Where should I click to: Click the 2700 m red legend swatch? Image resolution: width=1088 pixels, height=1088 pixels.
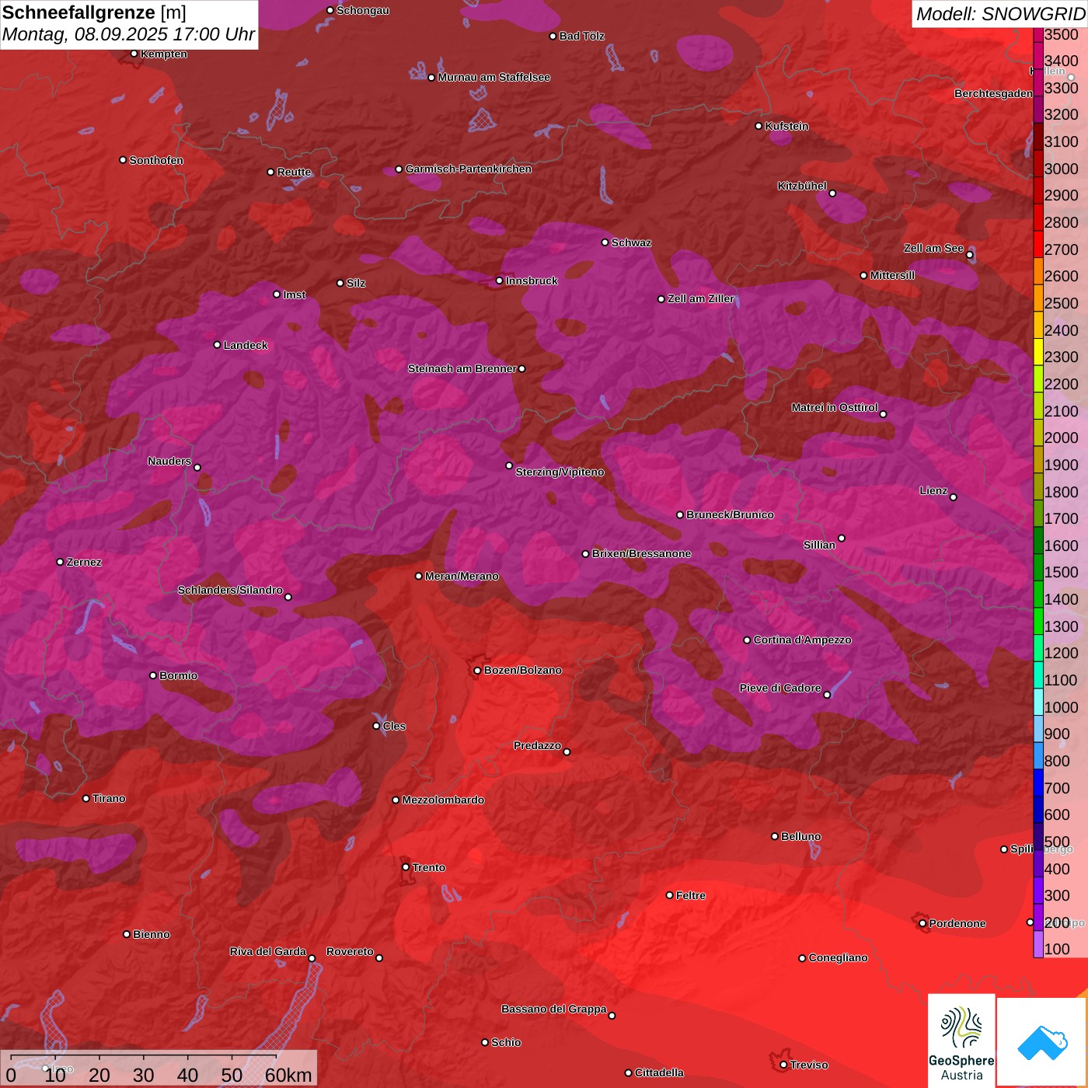tap(1038, 244)
